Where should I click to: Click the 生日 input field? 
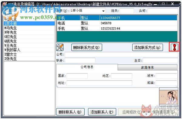[x=160, y=60]
